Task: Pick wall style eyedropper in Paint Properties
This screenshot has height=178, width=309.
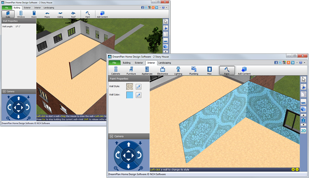Action: click(x=138, y=87)
